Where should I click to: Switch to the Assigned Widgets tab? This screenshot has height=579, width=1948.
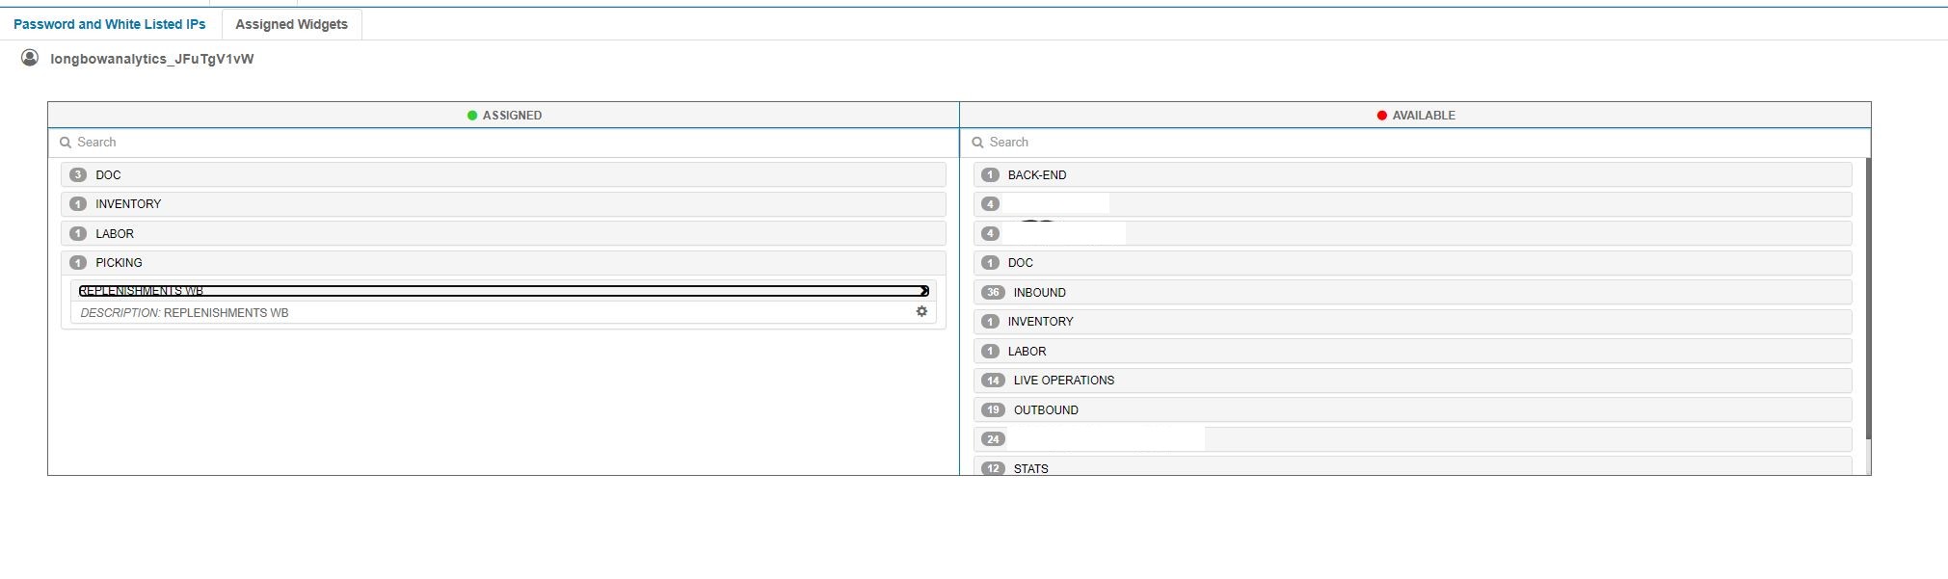pos(291,24)
